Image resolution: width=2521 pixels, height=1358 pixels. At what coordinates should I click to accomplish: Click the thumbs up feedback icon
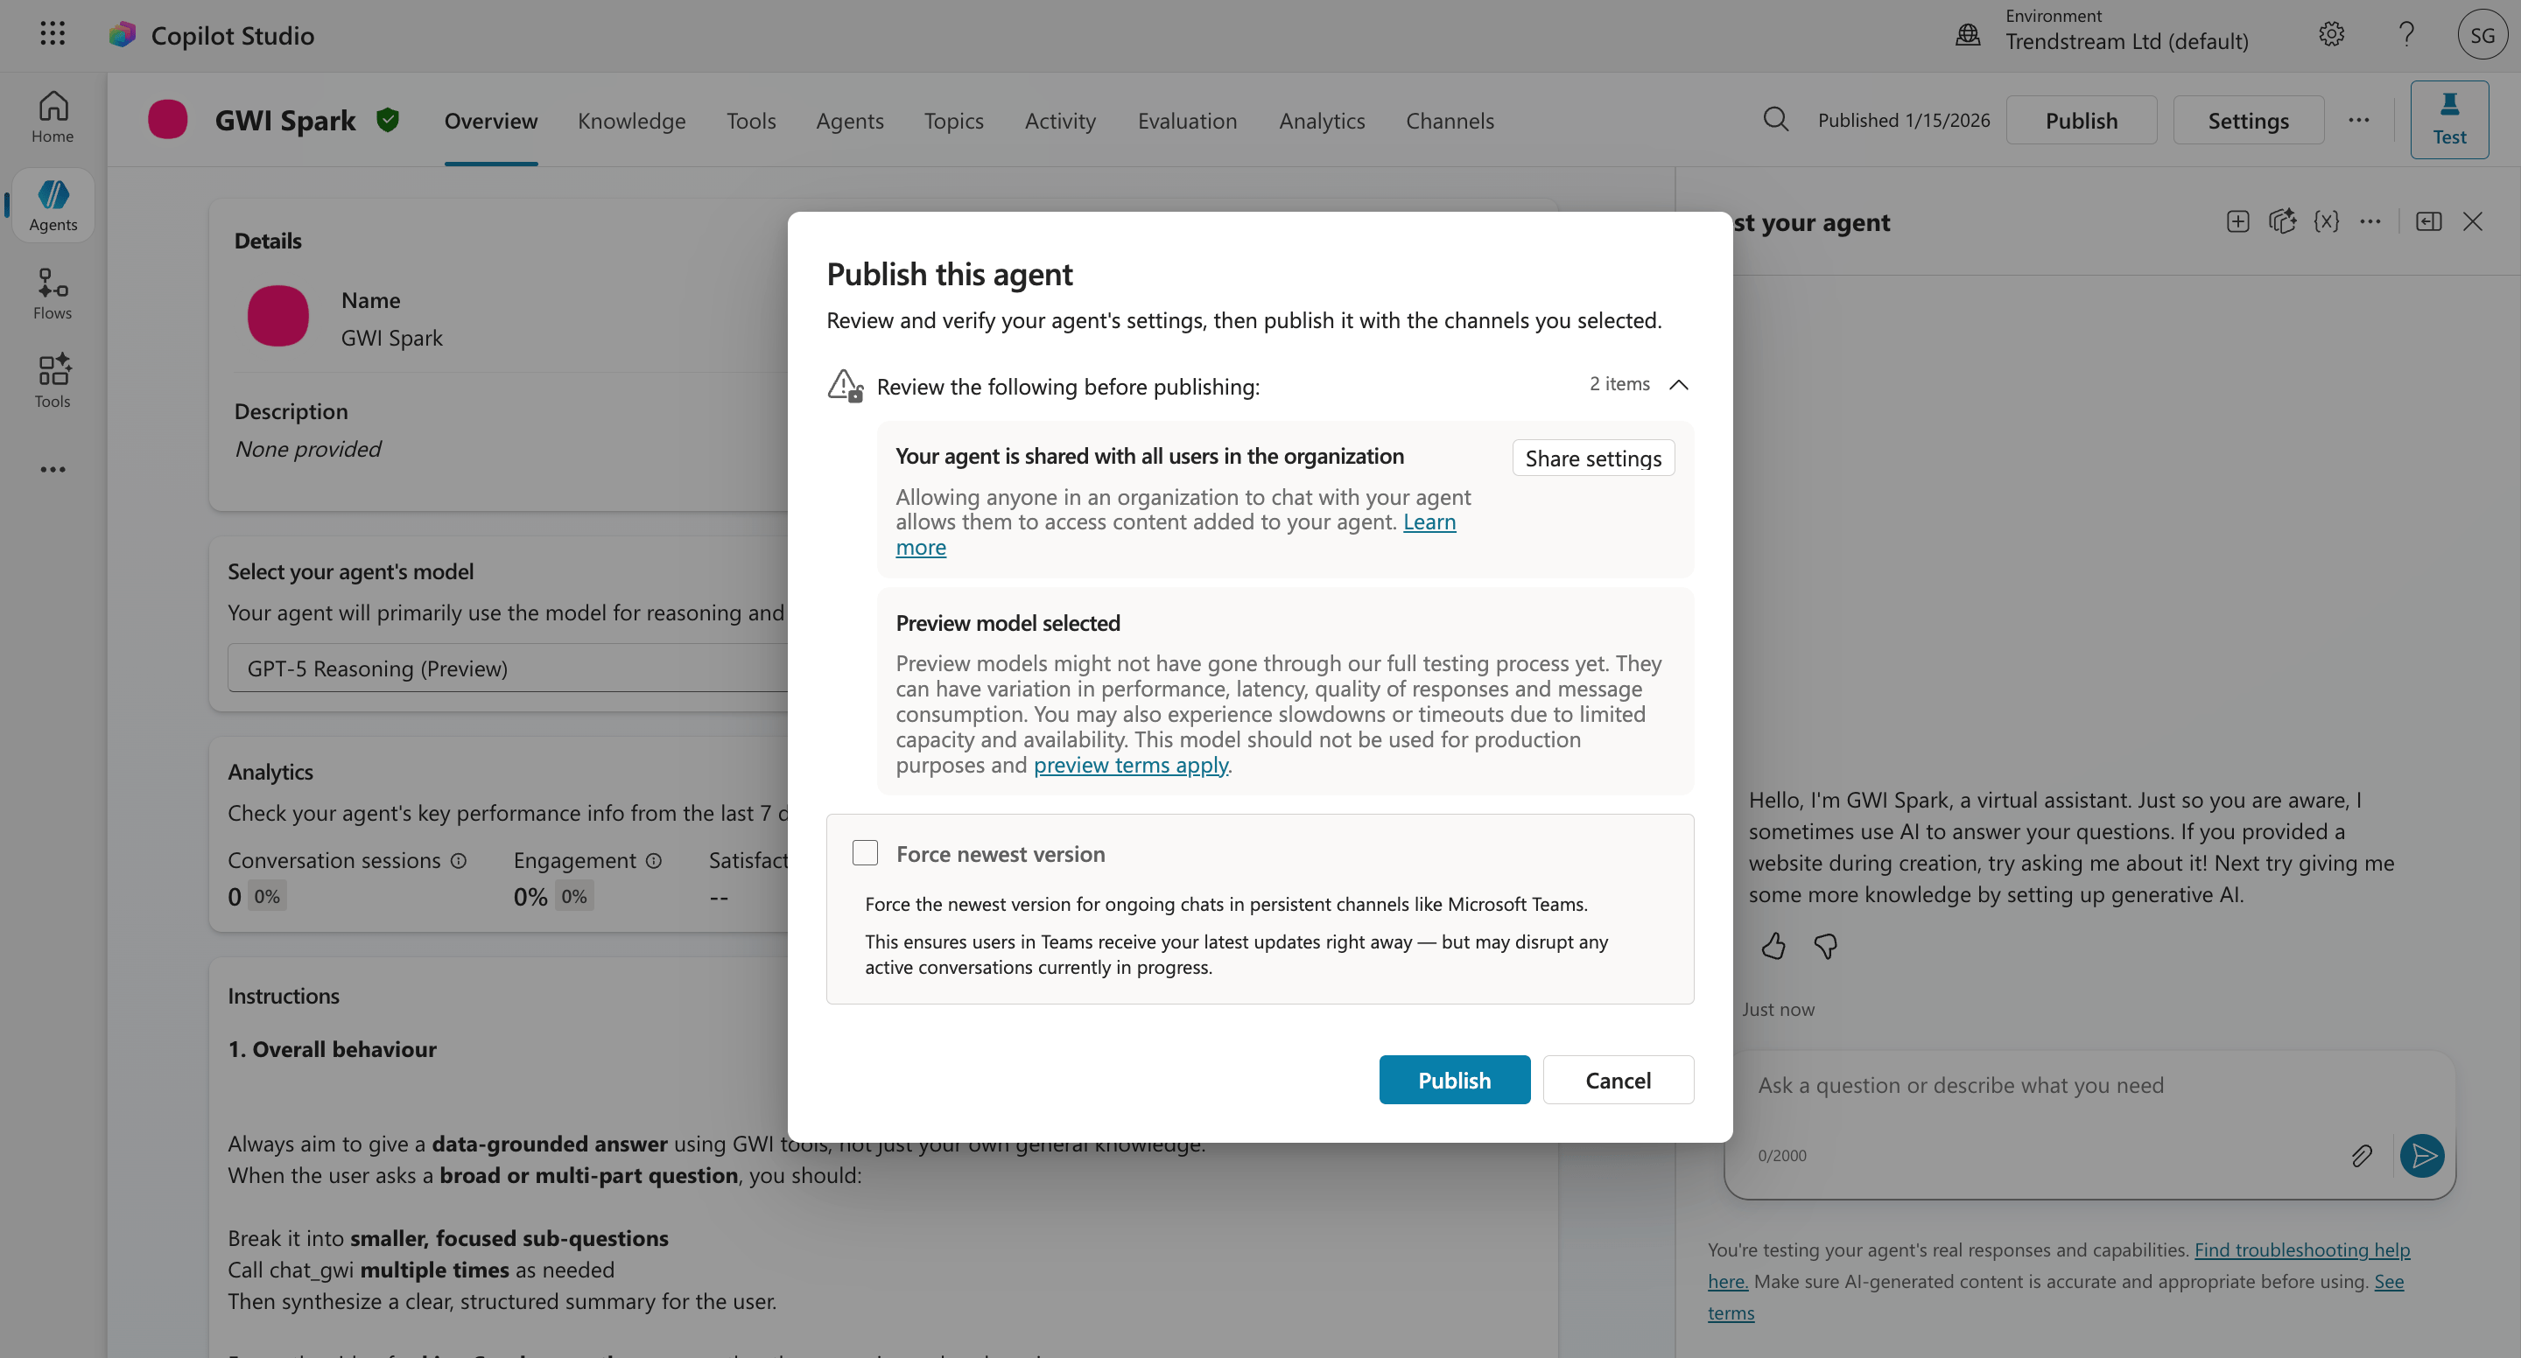1773,946
